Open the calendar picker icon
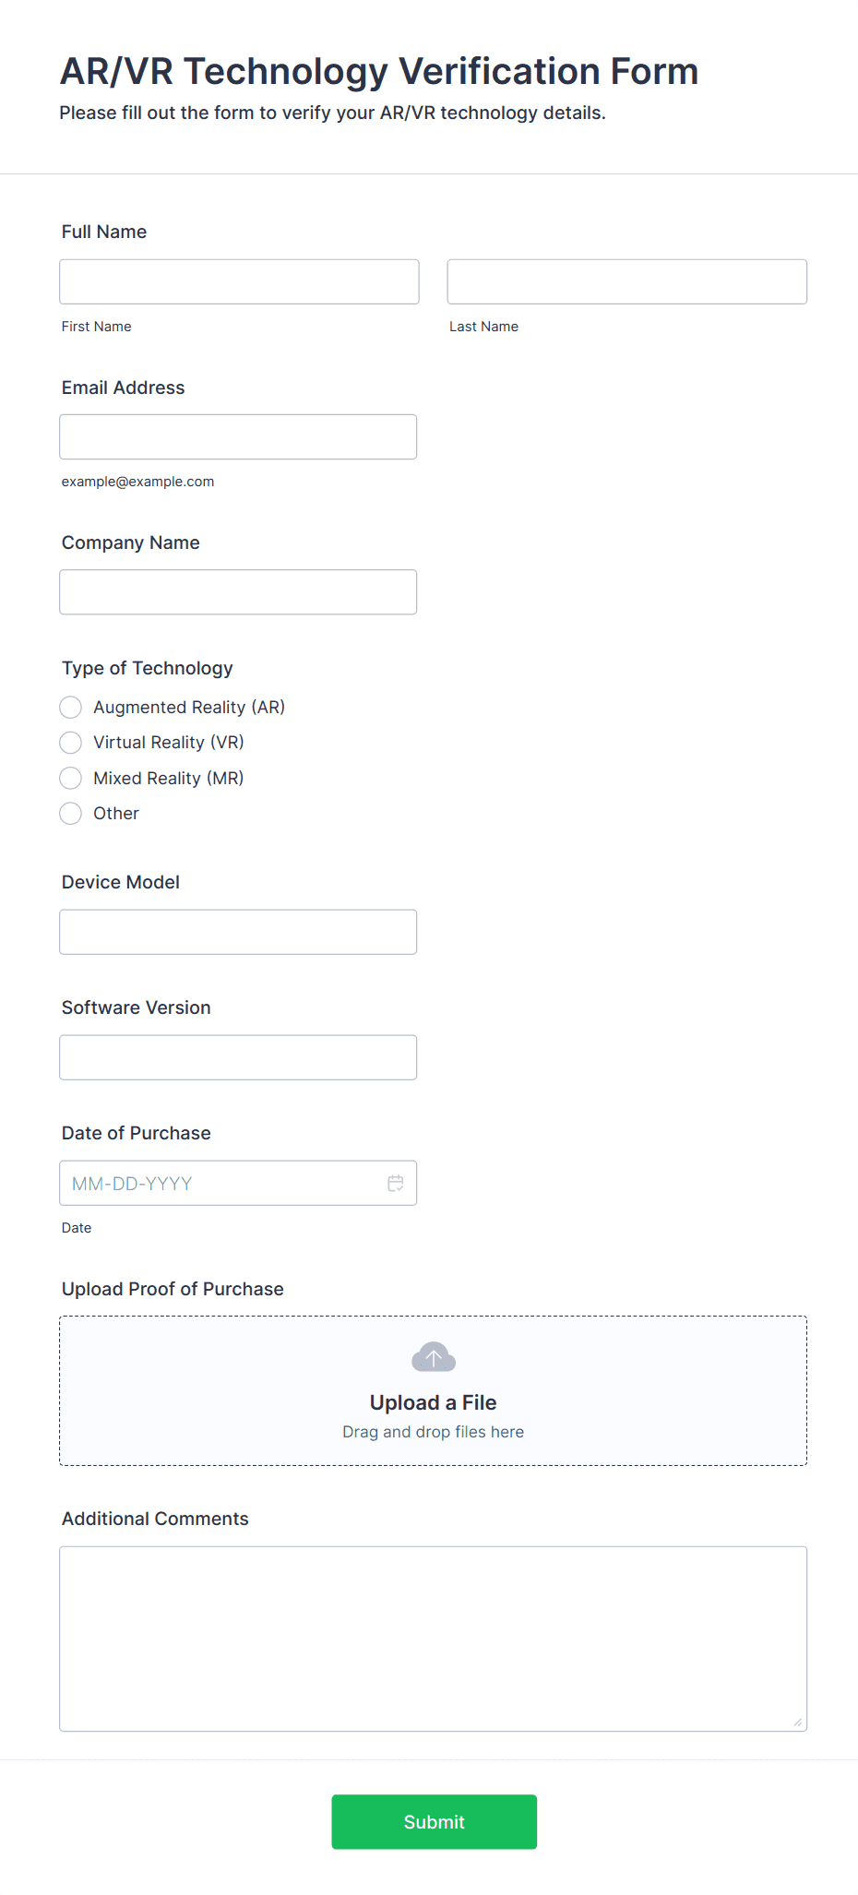This screenshot has width=858, height=1895. [396, 1183]
